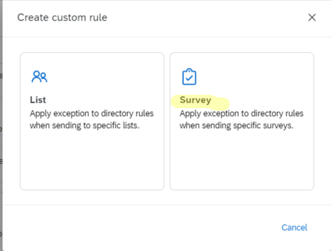Choose the option for sending to specific lists
The height and width of the screenshot is (251, 331).
click(x=92, y=121)
